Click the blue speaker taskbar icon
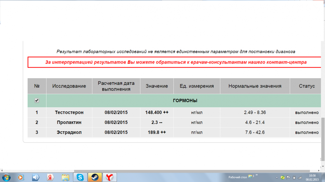 pyautogui.click(x=36, y=177)
